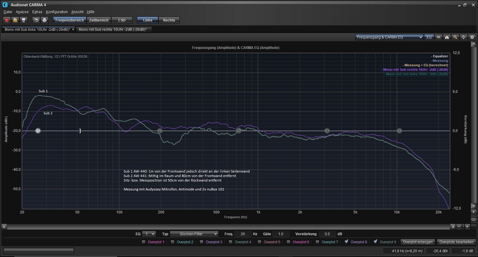Activate the magnifier zoom tool
Image resolution: width=478 pixels, height=257 pixels.
(x=455, y=37)
